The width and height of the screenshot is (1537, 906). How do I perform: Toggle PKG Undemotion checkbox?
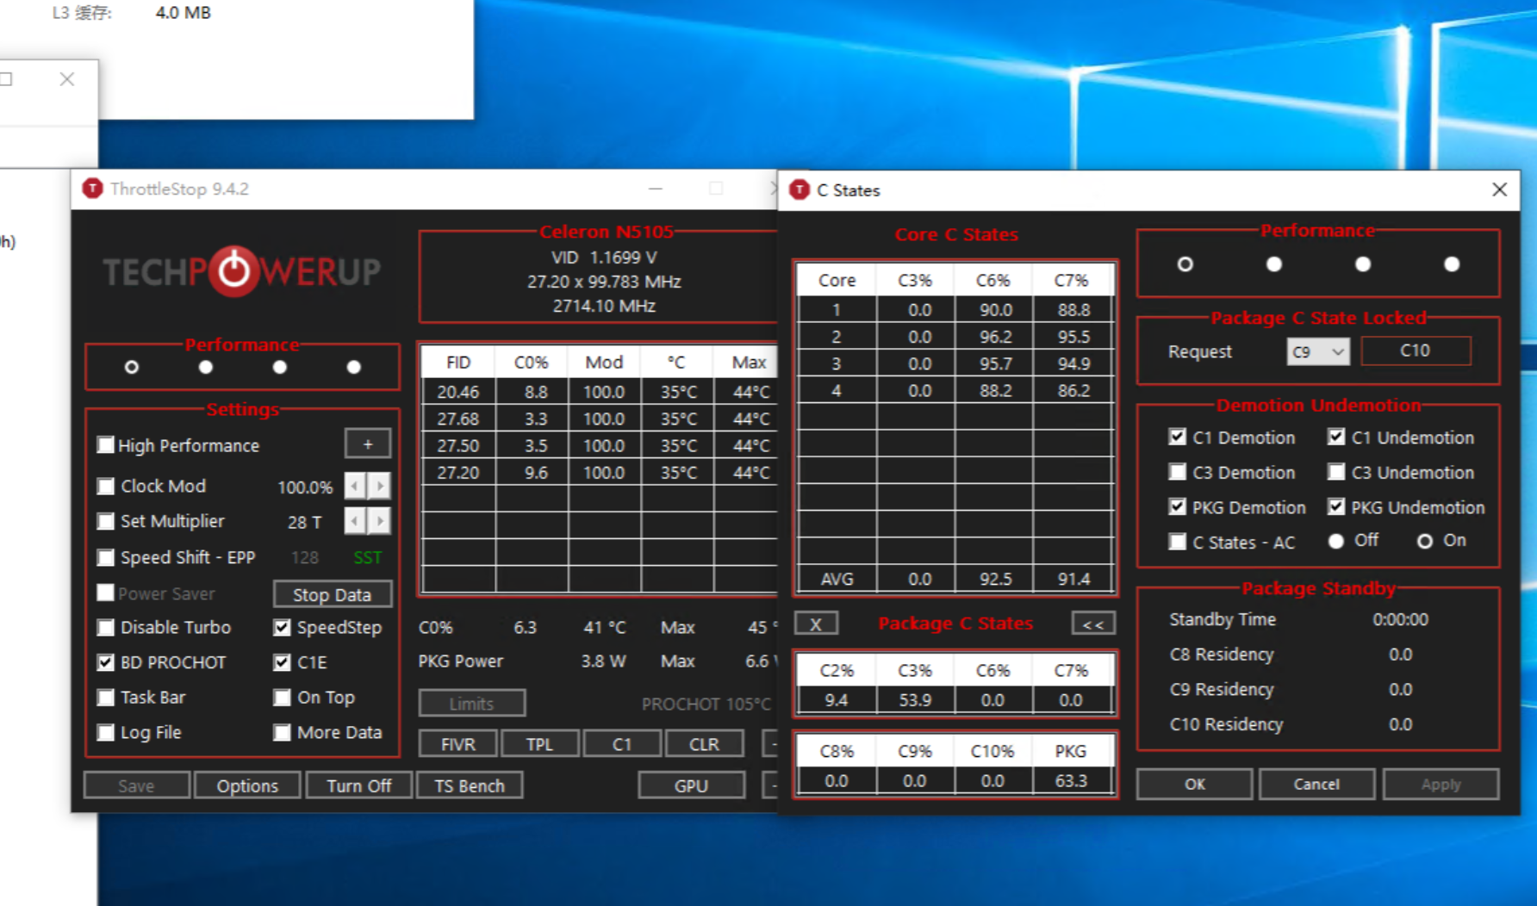1336,506
